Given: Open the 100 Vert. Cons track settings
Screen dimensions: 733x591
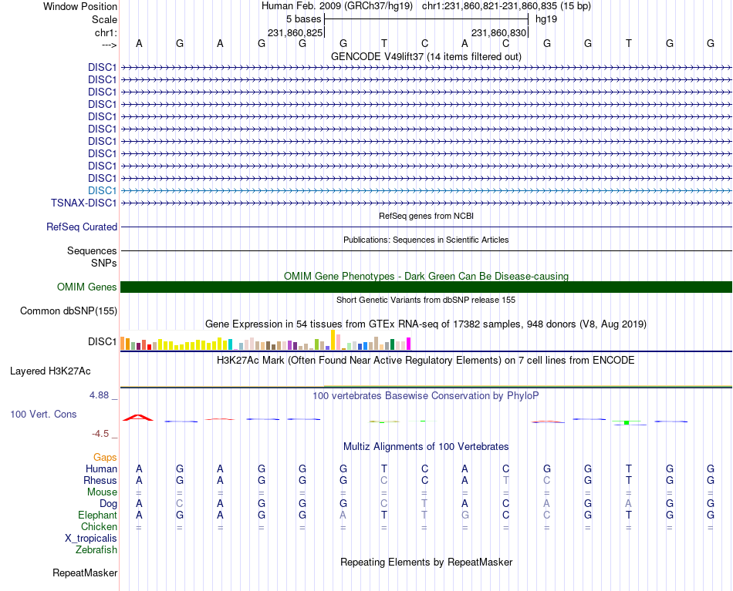Looking at the screenshot, I should pyautogui.click(x=43, y=414).
